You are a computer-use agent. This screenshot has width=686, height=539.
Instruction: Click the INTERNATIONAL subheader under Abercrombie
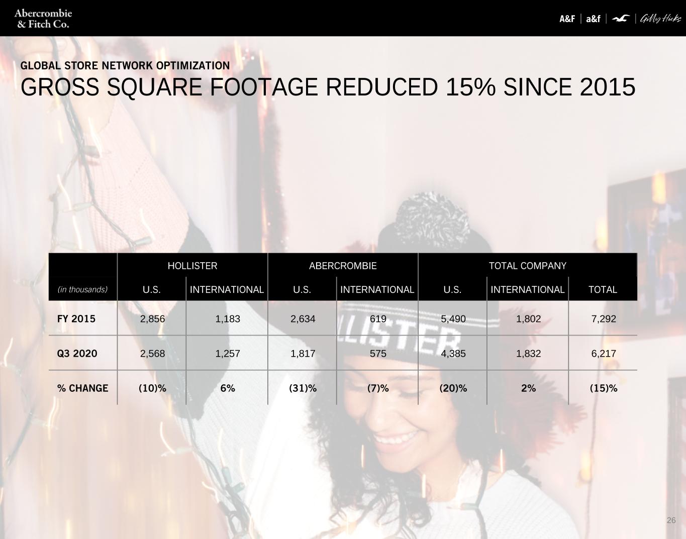[x=377, y=290]
